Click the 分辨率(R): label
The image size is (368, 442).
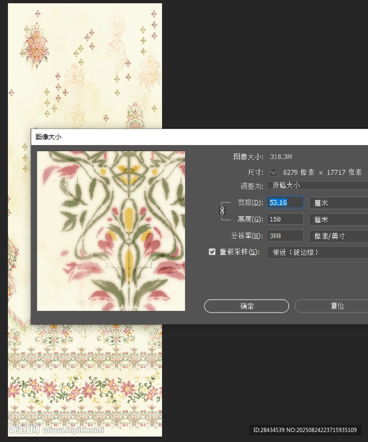pos(247,236)
